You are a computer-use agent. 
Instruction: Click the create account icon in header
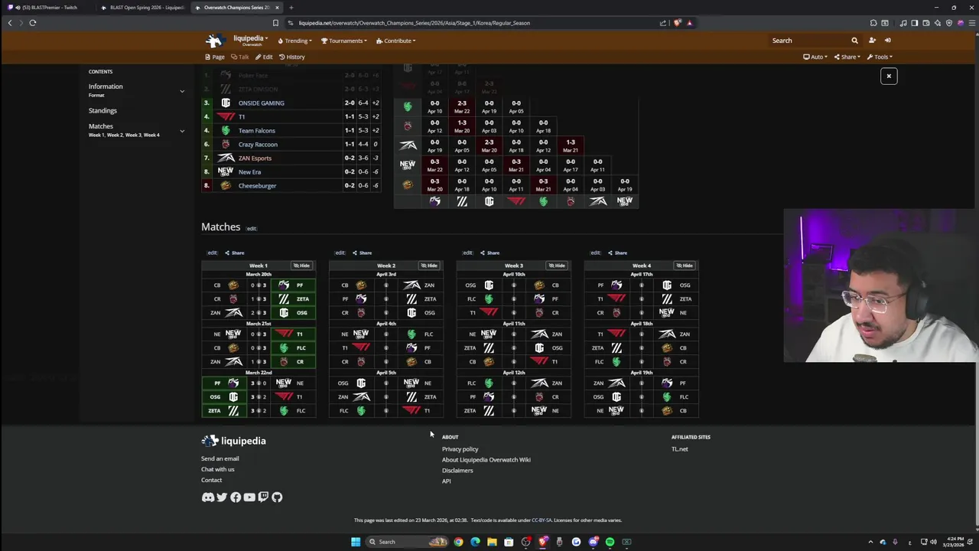(872, 41)
